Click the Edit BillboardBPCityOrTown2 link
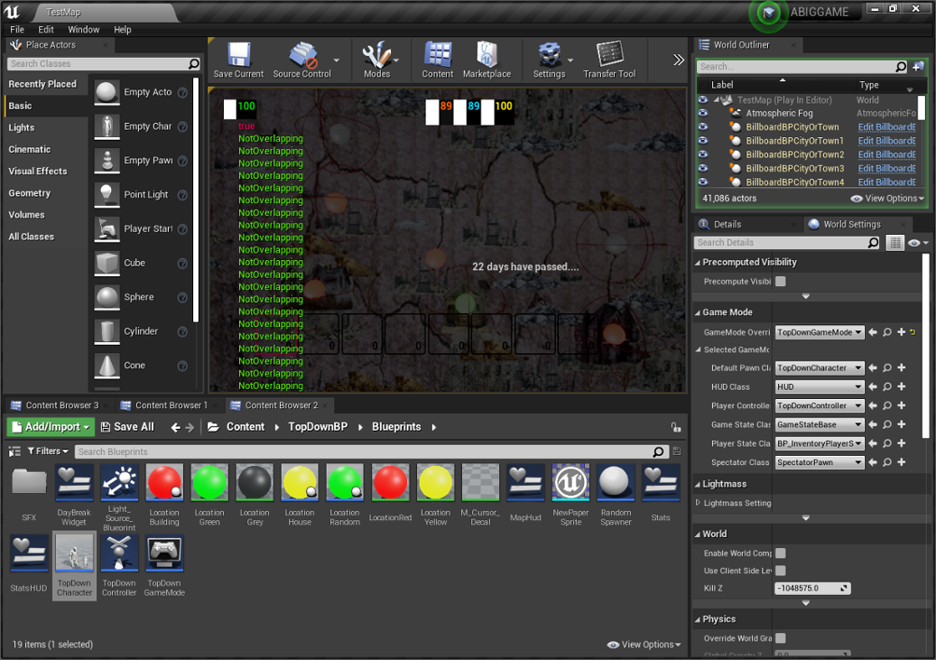 (886, 154)
